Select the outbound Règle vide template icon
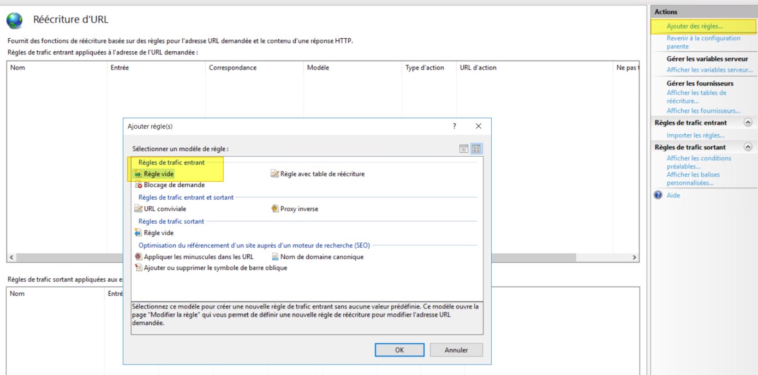The height and width of the screenshot is (375, 758). point(138,233)
